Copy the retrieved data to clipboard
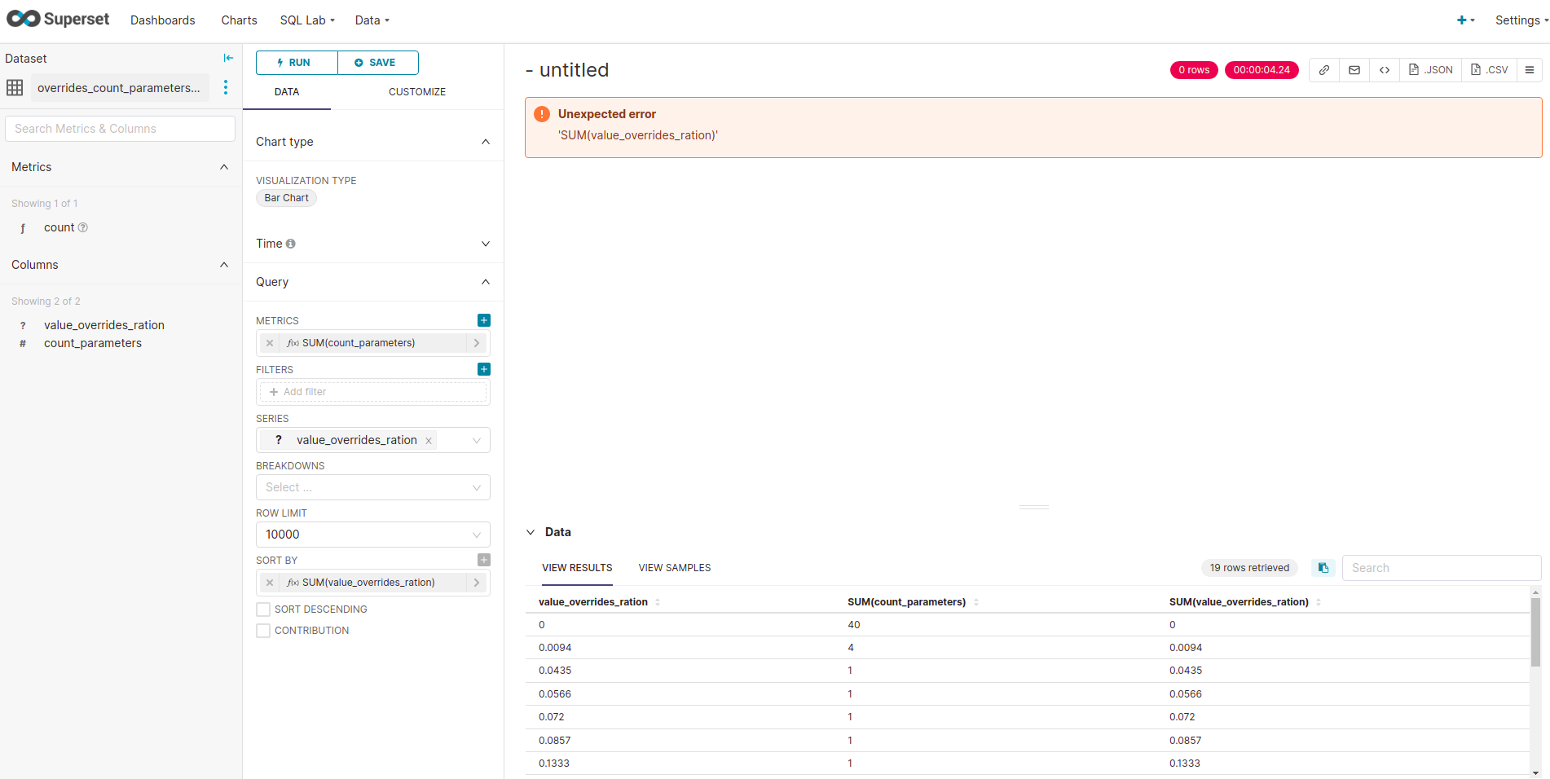This screenshot has width=1550, height=779. (x=1323, y=567)
